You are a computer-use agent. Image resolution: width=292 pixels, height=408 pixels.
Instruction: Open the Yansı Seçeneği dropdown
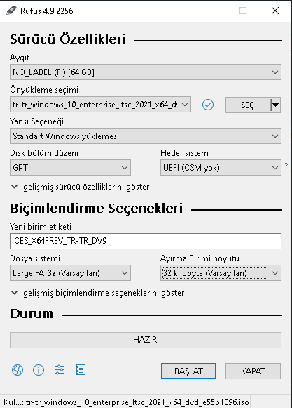(146, 136)
